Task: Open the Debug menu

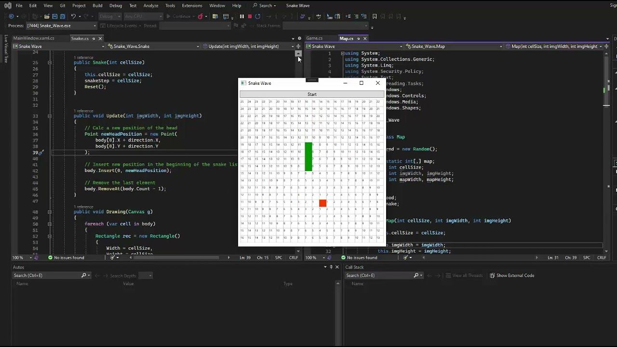Action: pos(116,5)
